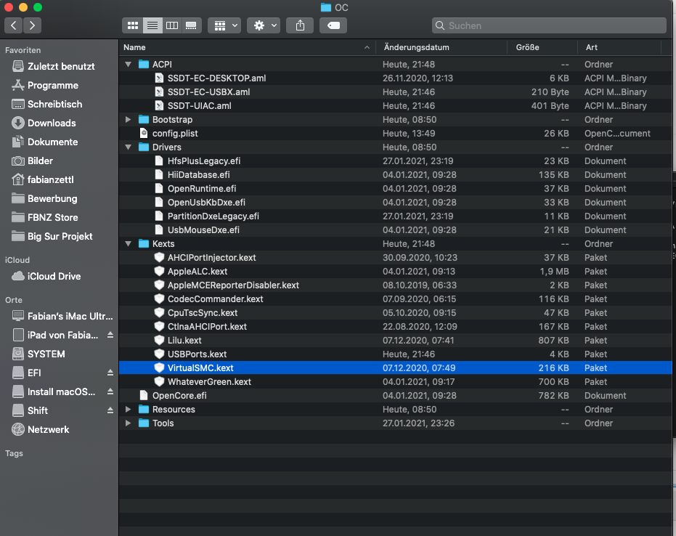The height and width of the screenshot is (536, 676).
Task: Select HfsPlusLegacy.efi file
Action: 395,161
